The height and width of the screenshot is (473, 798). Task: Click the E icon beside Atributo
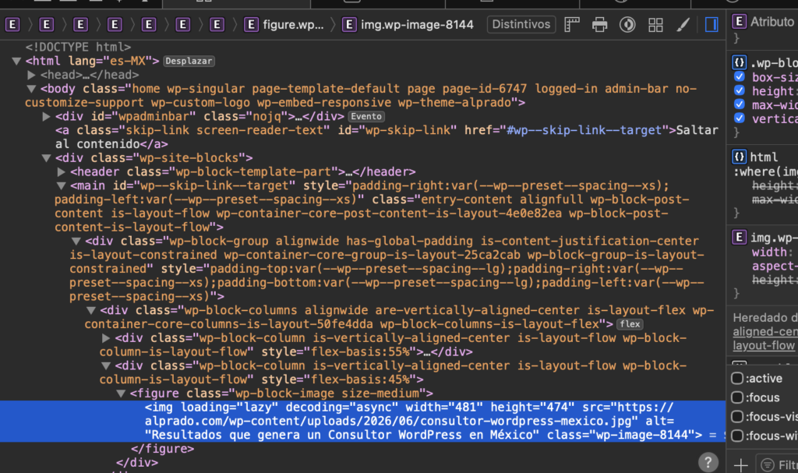click(x=739, y=21)
